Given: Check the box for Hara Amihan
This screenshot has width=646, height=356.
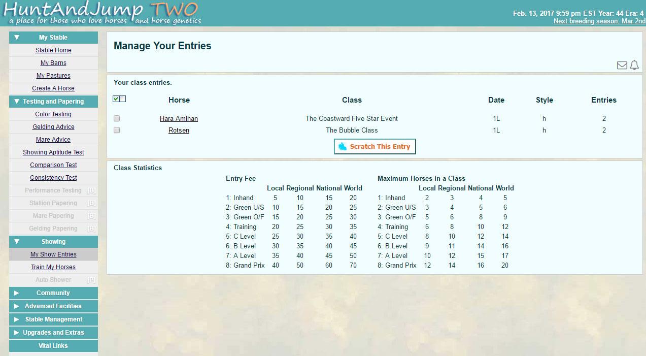Looking at the screenshot, I should pos(117,118).
